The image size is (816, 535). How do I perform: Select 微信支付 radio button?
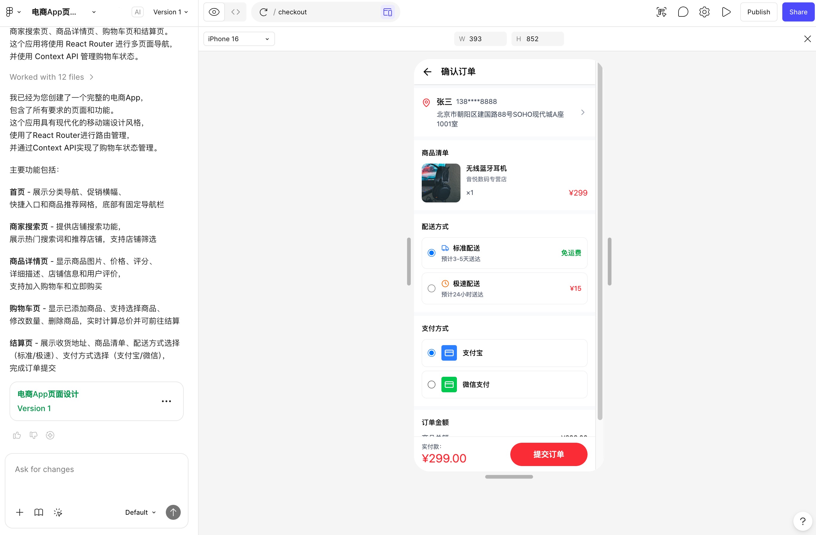pos(431,384)
